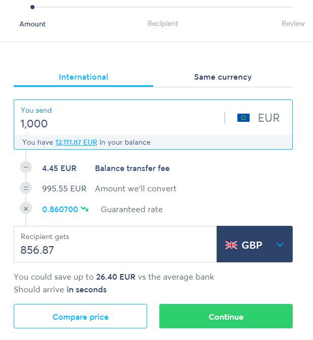This screenshot has width=313, height=340.
Task: Go to the Review step
Action: [x=293, y=23]
